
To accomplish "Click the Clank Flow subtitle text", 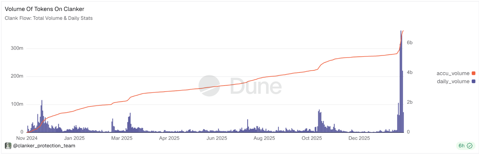I will [48, 18].
